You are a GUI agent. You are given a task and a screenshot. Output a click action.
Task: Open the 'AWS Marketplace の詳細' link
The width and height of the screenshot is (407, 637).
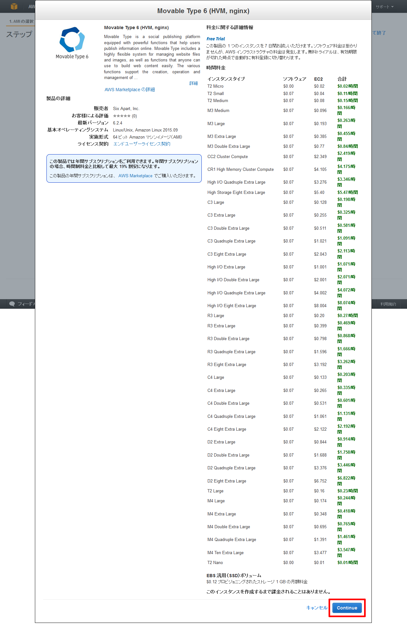click(130, 90)
